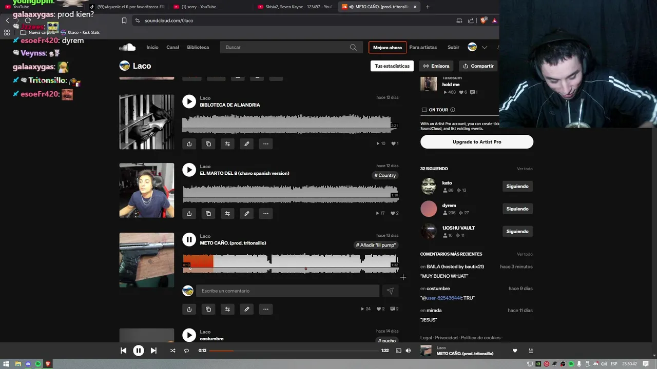Switch to the 'sorry - YouTube' browser tab
This screenshot has width=657, height=369.
(x=199, y=7)
